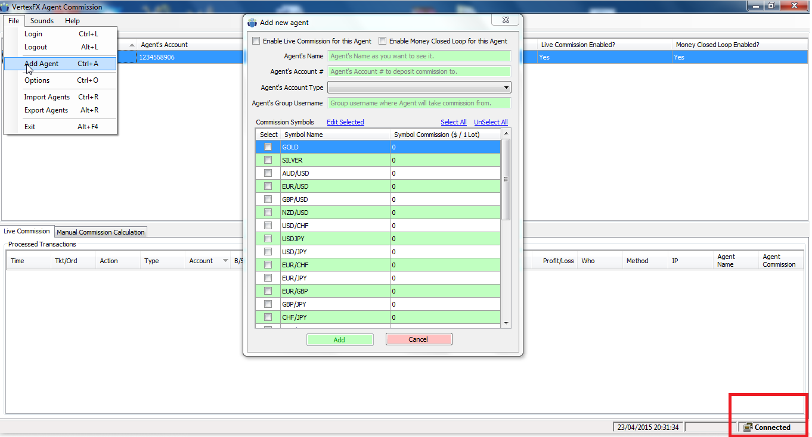Click UnSelect All link
The image size is (812, 437).
pyautogui.click(x=491, y=122)
